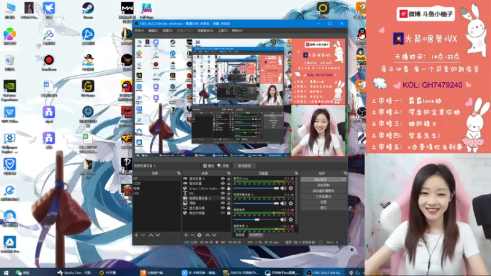
Task: Pop out the Scenes dock panel
Action: [179, 173]
